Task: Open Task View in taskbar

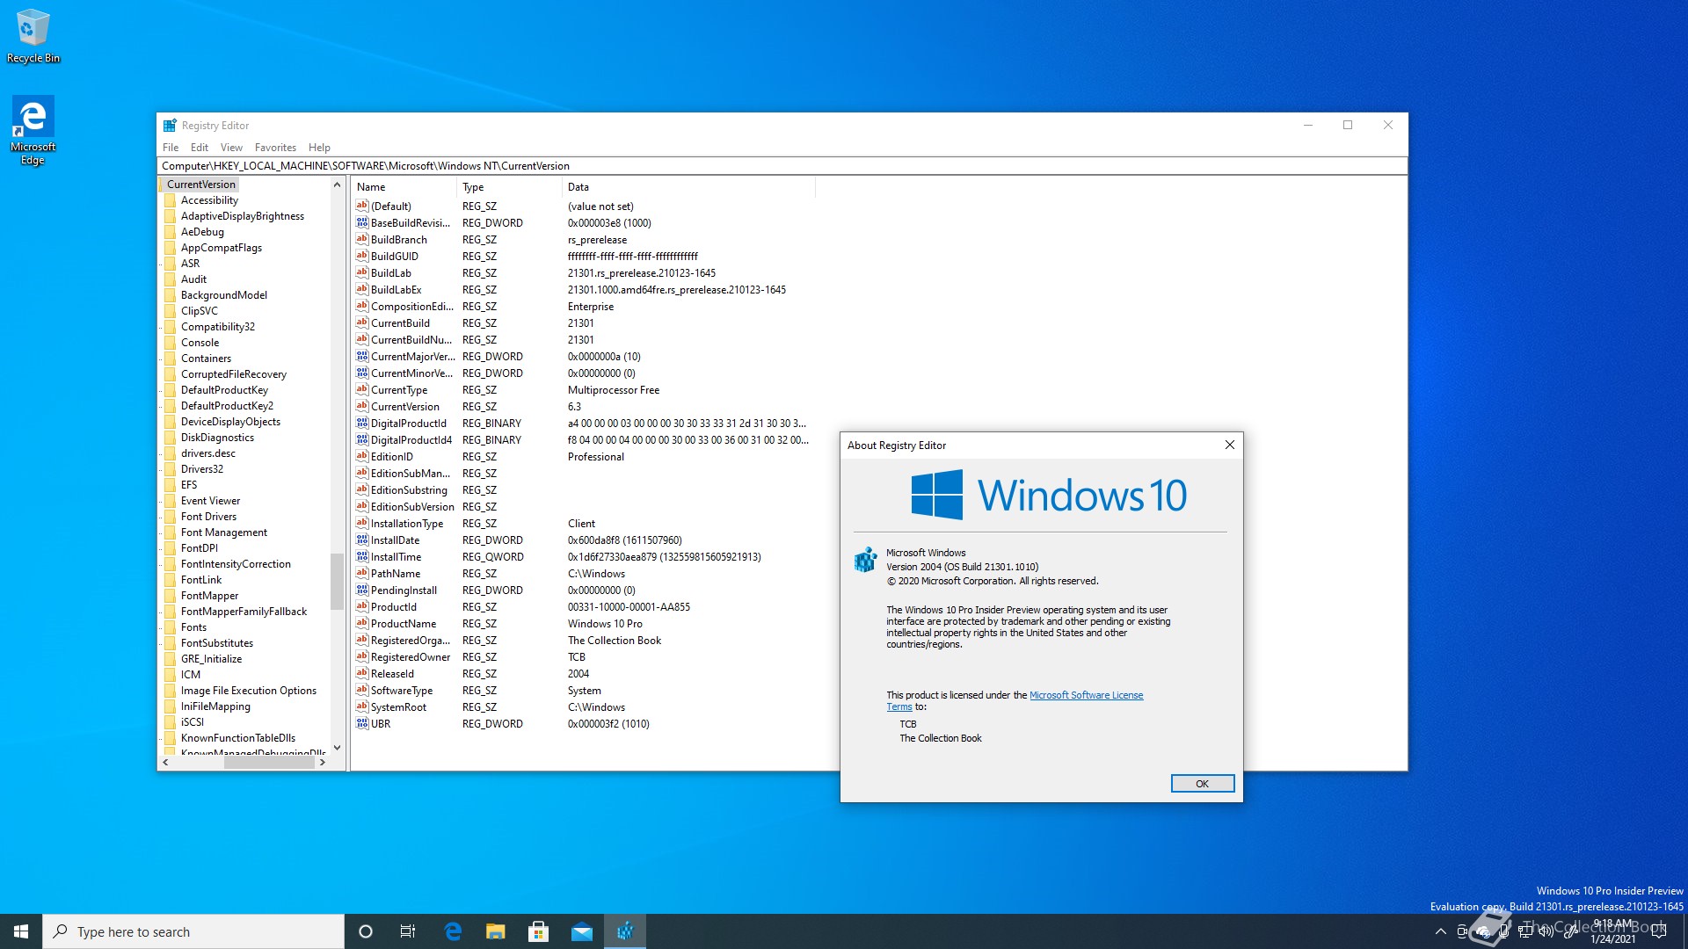Action: (408, 931)
